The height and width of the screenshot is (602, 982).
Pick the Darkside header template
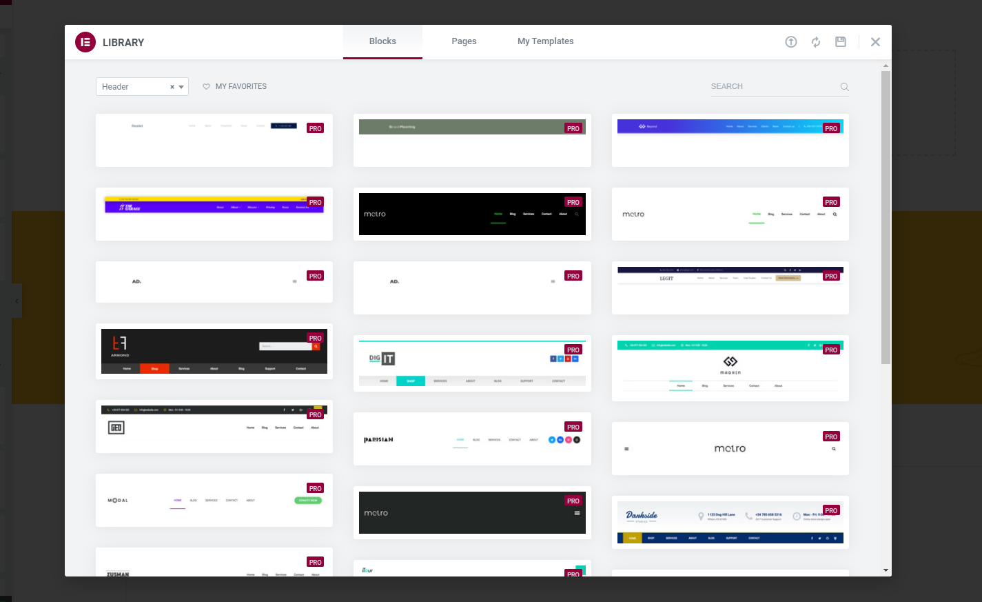point(730,523)
